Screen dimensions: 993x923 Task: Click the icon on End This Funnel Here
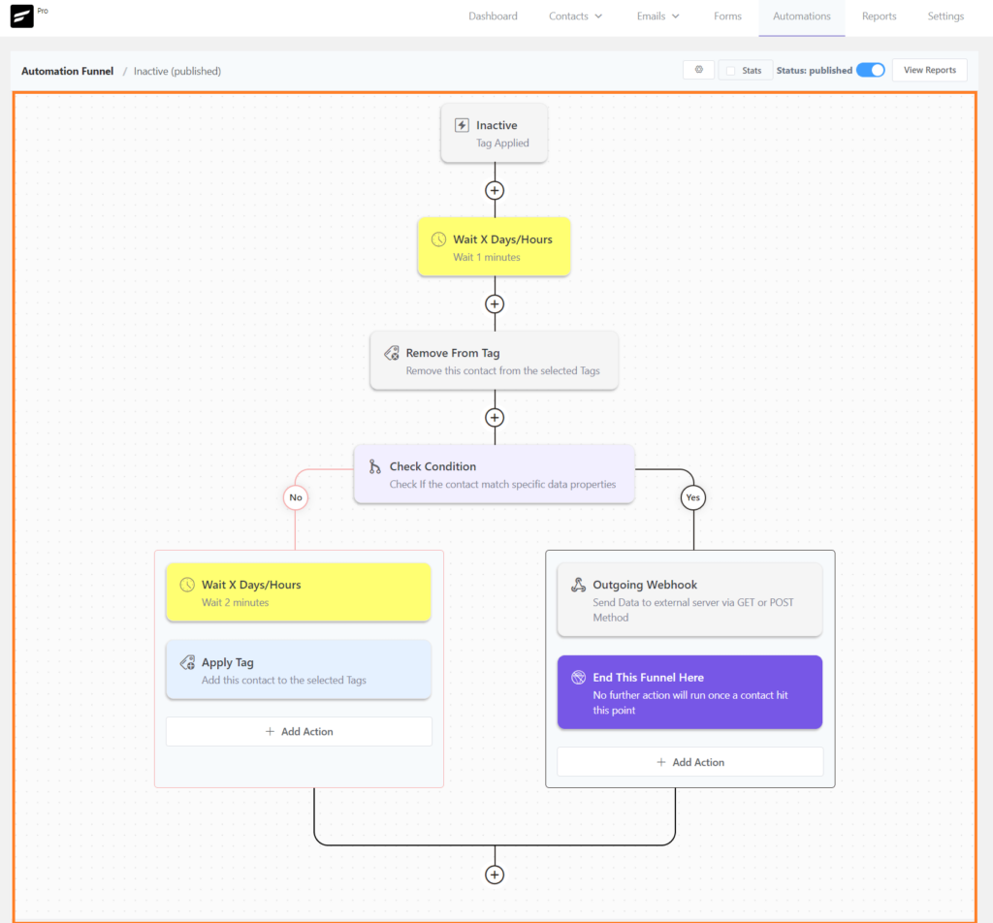pyautogui.click(x=578, y=678)
